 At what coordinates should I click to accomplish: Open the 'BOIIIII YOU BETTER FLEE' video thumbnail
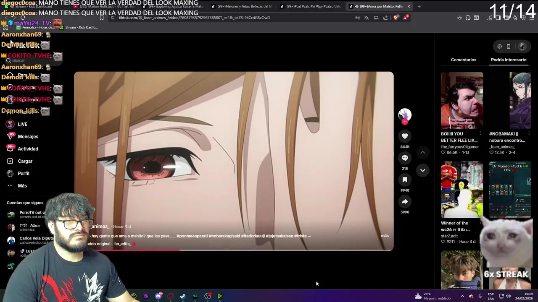click(462, 100)
